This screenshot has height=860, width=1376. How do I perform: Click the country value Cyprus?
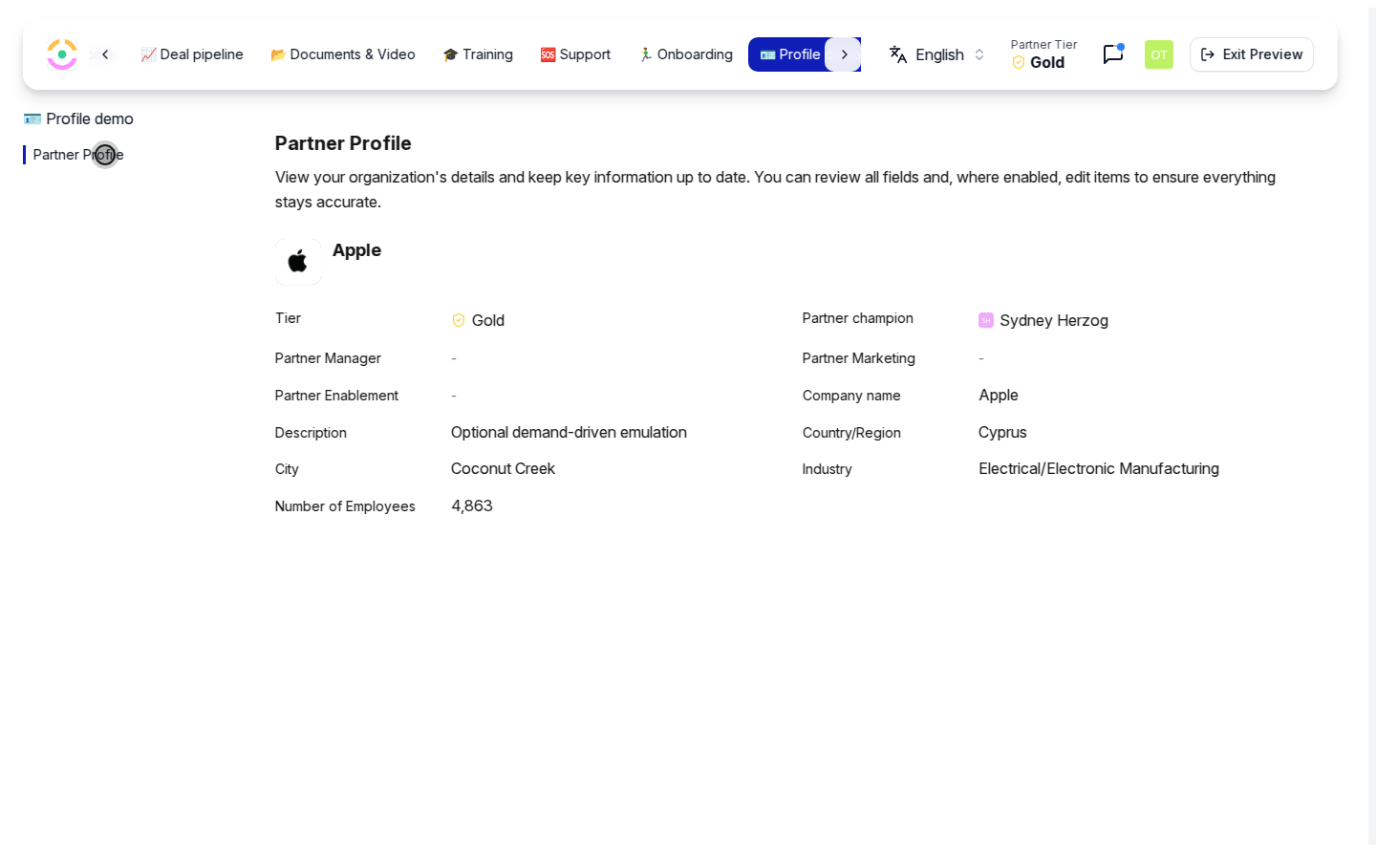[1002, 432]
